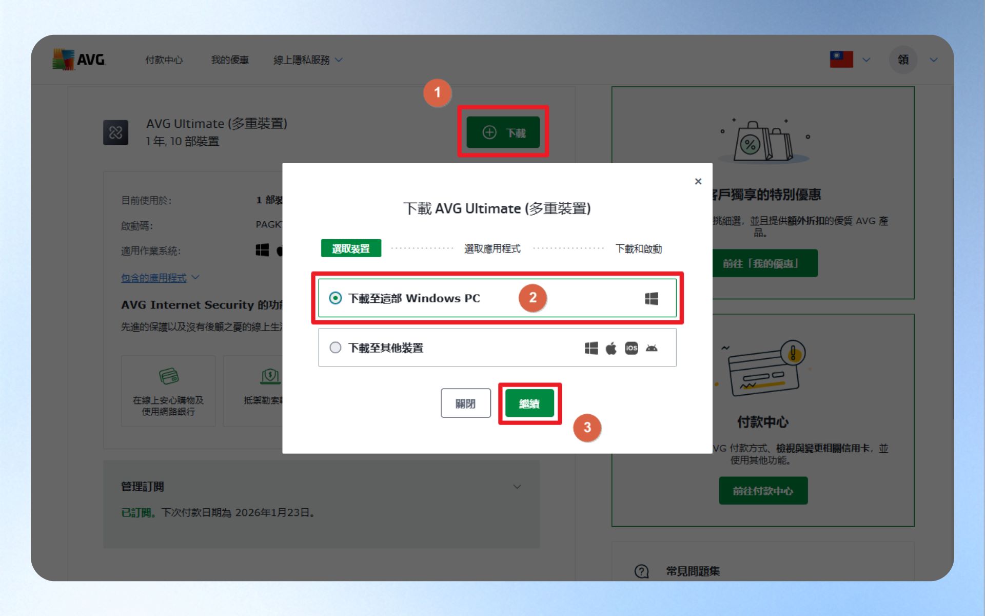Select 下載至這部 Windows PC radio option
985x616 pixels.
[497, 298]
